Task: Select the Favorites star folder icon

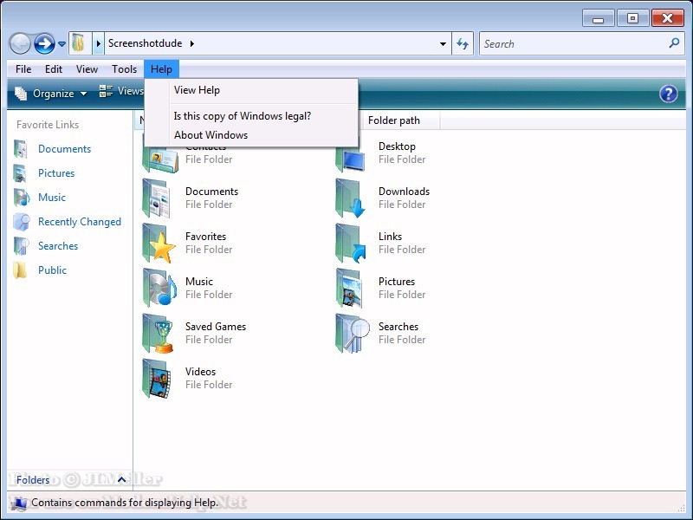Action: coord(159,244)
